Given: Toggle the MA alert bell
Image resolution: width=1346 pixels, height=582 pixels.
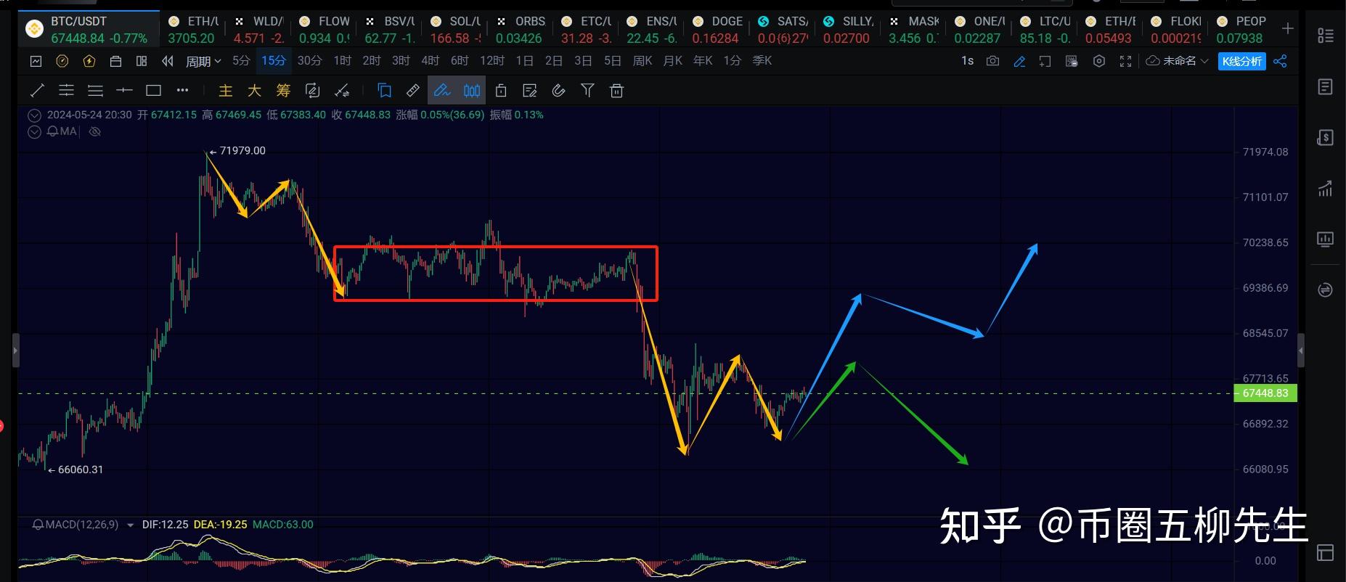Looking at the screenshot, I should 53,131.
